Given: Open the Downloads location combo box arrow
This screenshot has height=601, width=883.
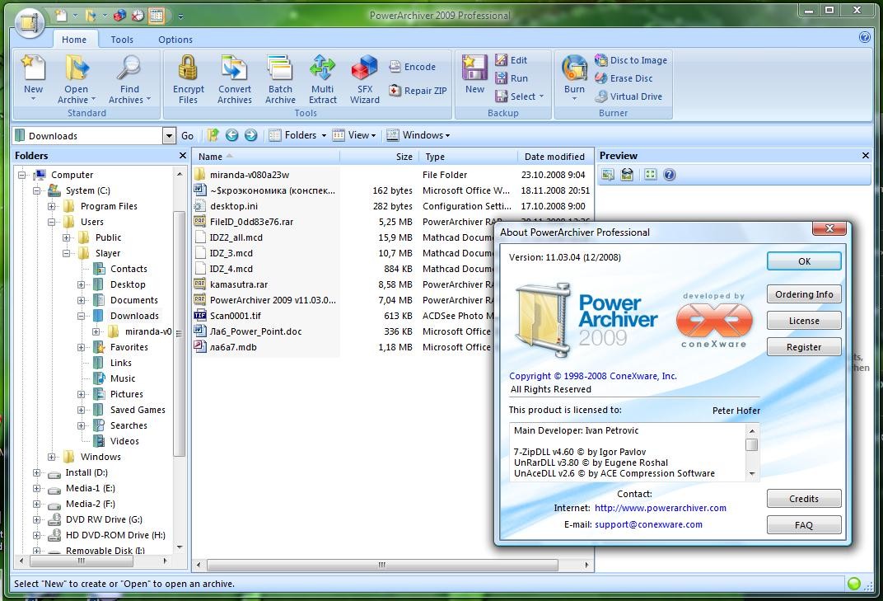Looking at the screenshot, I should (168, 136).
